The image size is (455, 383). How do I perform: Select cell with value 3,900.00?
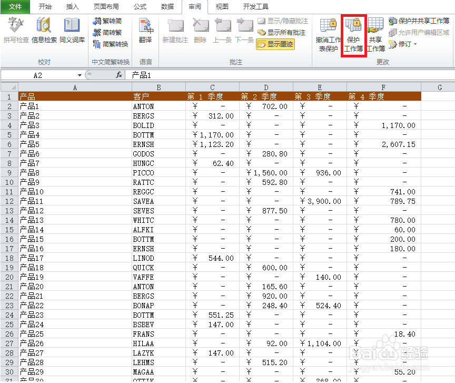(x=320, y=201)
